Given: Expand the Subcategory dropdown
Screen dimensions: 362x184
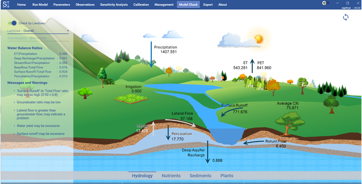Looking at the screenshot, I should pos(38,38).
